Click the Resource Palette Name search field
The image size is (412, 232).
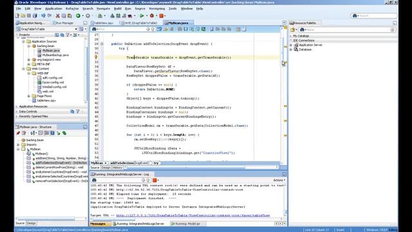(x=348, y=30)
